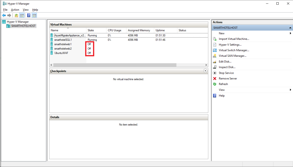Viewport: 293px width, 167px height.
Task: Sort virtual machines by State column
Action: pos(96,30)
